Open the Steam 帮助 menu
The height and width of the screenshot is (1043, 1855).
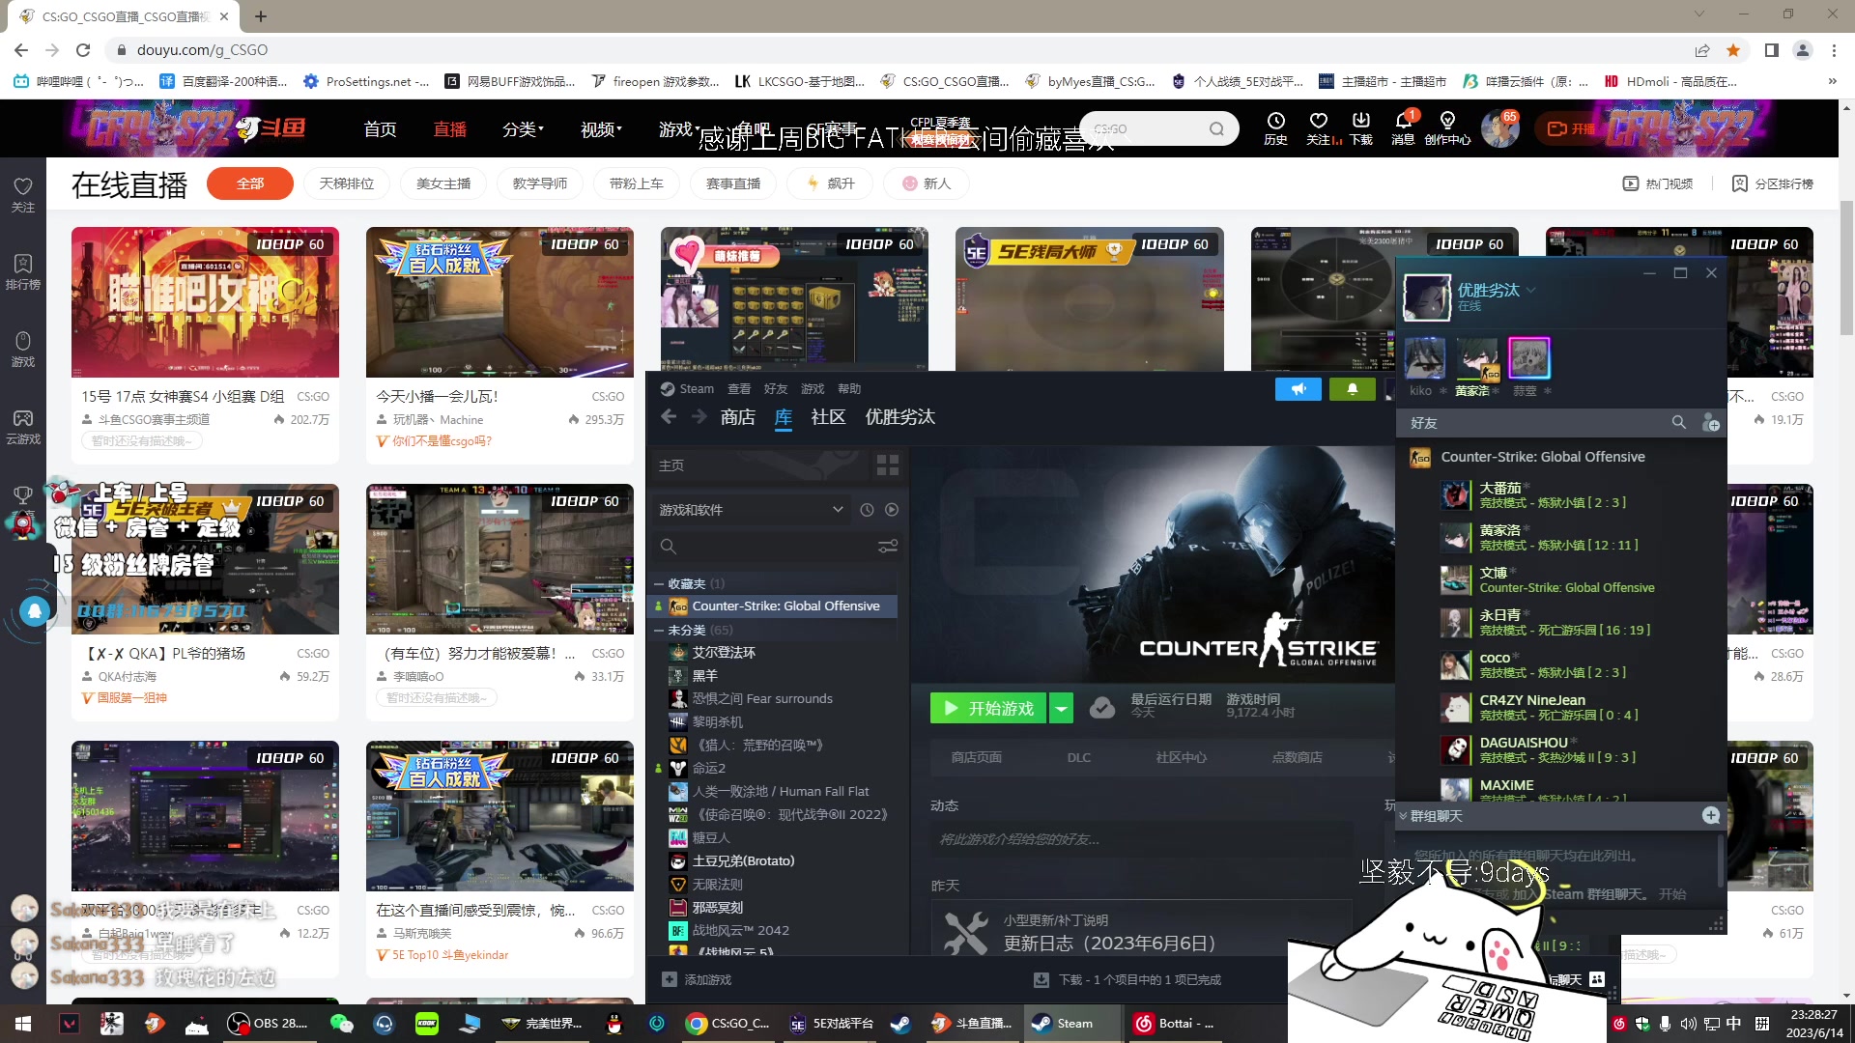pos(849,388)
